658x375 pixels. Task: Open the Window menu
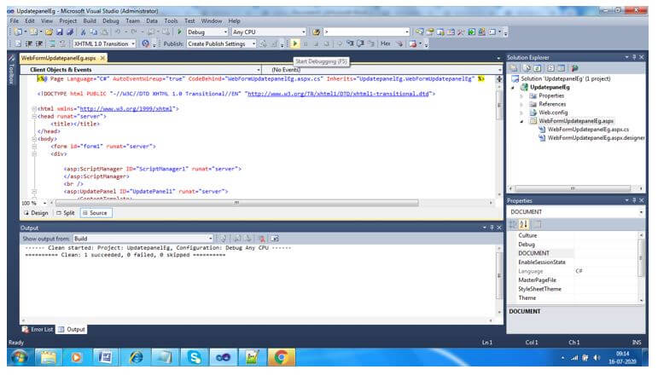coord(211,20)
